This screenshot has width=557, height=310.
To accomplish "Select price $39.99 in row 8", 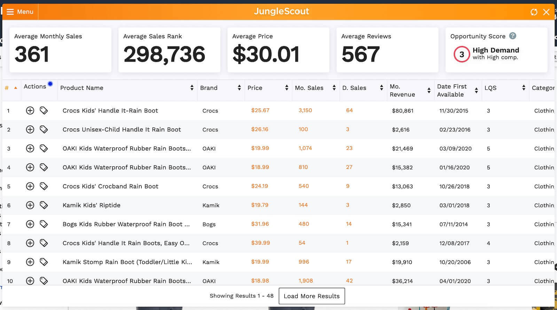I will click(260, 243).
